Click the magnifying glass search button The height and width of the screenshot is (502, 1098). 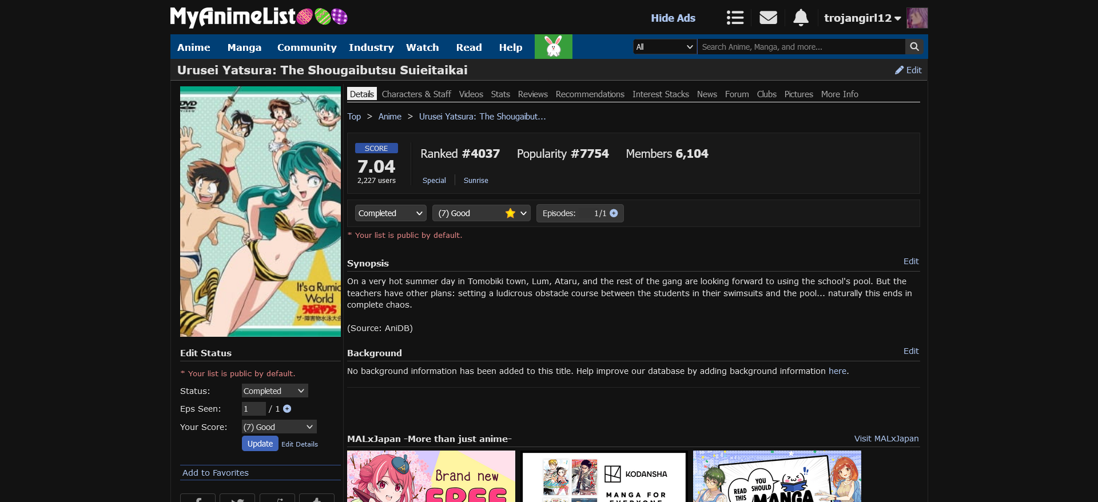914,47
